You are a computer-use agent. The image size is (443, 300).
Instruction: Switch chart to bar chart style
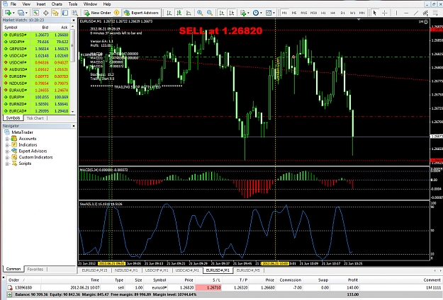169,13
